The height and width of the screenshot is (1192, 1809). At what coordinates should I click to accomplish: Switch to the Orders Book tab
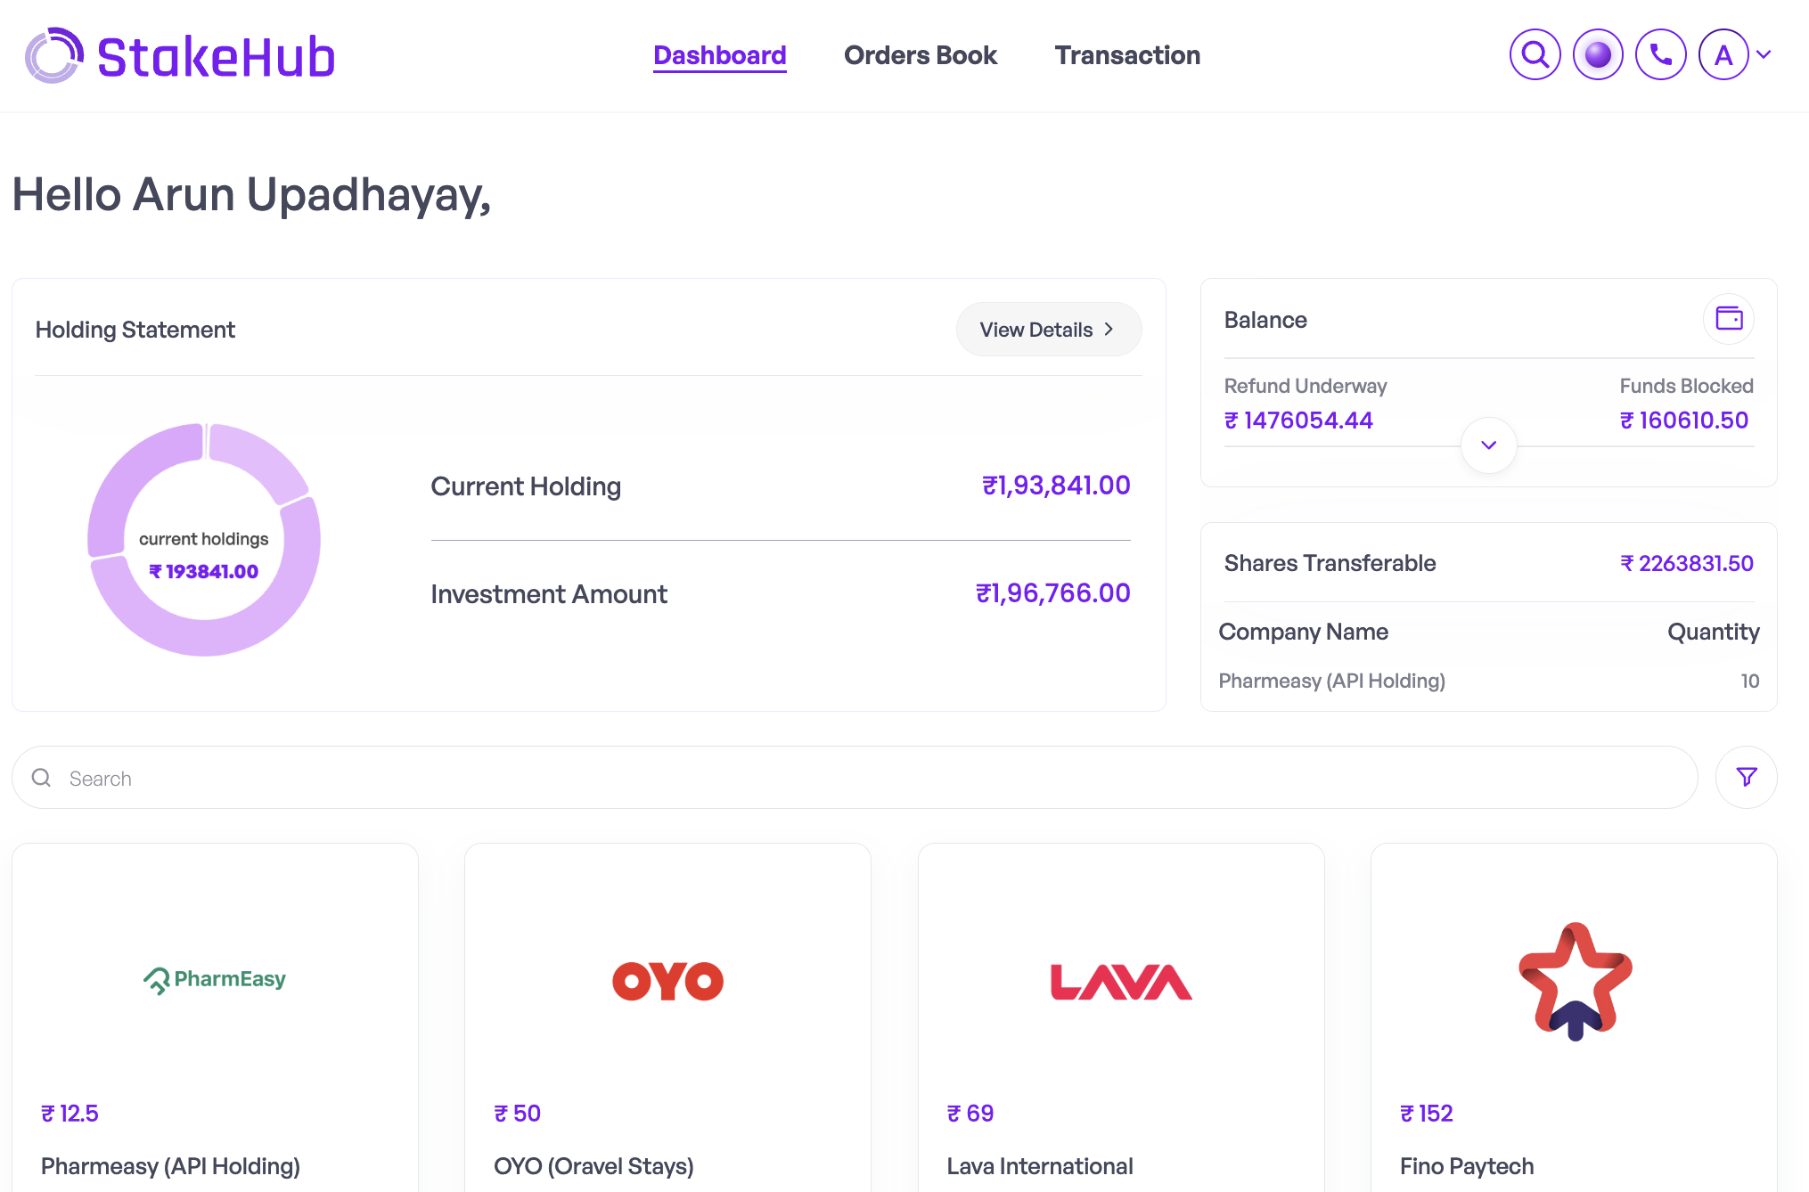(921, 55)
